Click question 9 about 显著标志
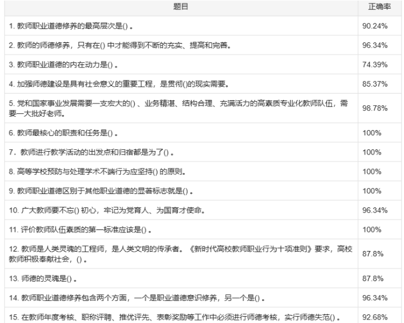The height and width of the screenshot is (323, 404). [101, 191]
